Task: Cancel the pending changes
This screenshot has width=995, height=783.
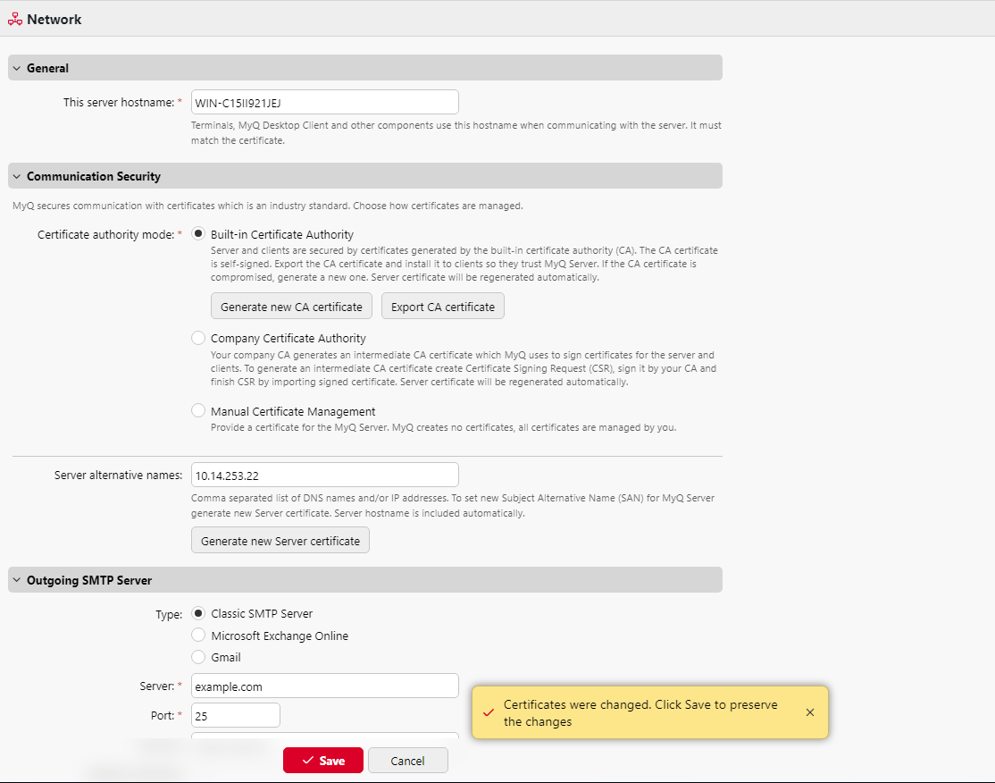Action: (407, 760)
